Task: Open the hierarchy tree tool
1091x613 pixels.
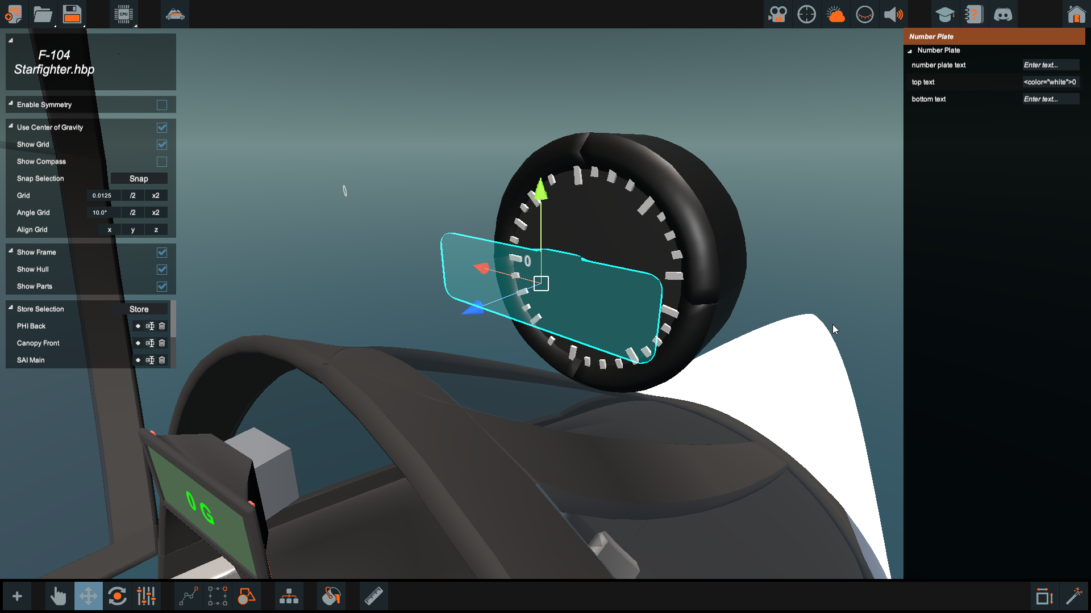Action: (289, 596)
